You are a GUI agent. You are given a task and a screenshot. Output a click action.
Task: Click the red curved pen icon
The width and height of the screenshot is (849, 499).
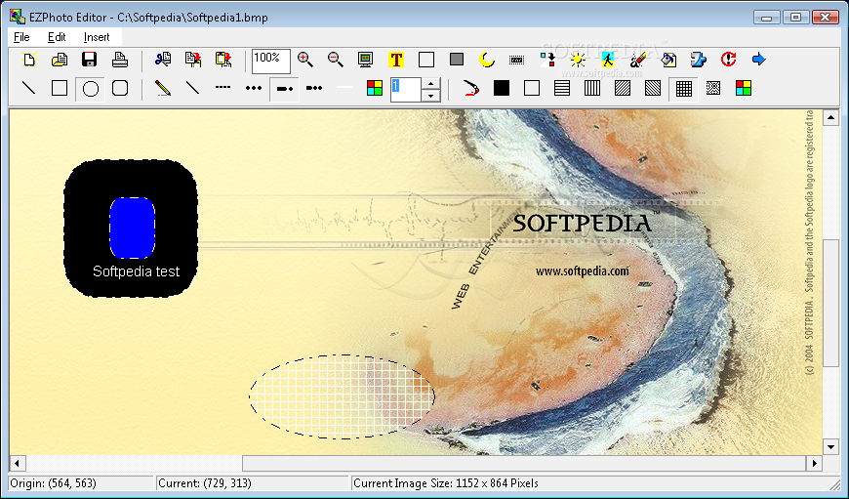coord(471,88)
